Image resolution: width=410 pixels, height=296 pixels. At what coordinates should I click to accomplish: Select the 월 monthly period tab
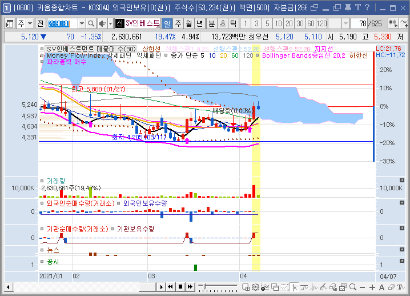click(x=189, y=24)
